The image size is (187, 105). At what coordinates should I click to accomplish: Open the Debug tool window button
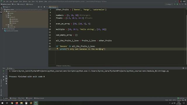pyautogui.click(x=13, y=98)
